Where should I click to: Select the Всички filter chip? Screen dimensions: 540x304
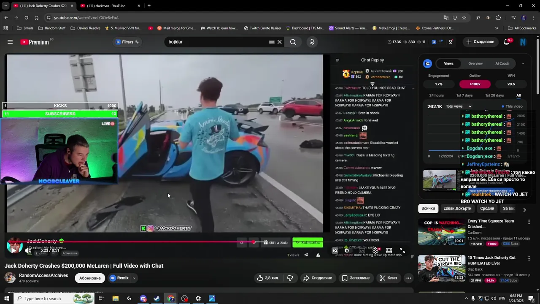[428, 209]
